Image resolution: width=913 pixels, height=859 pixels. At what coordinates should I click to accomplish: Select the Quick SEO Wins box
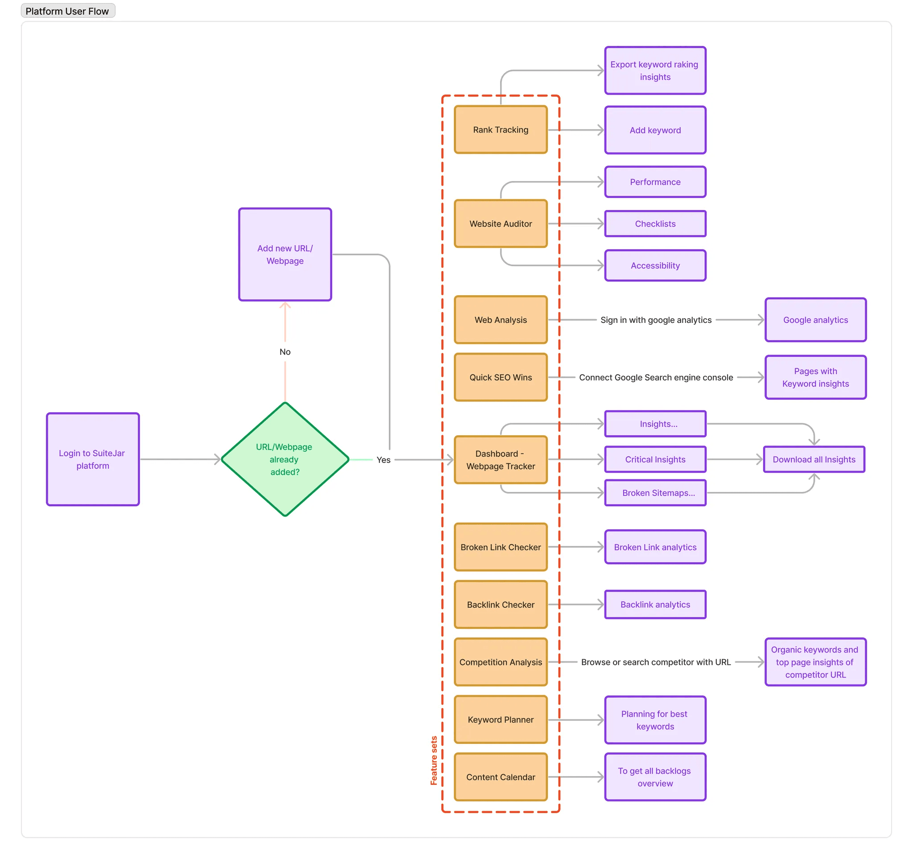501,377
